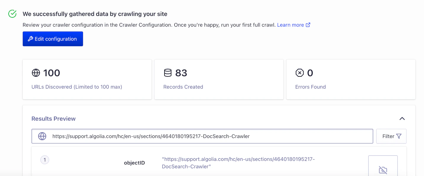Viewport: 424px width, 176px height.
Task: Click the error circle icon beside Errors Found
Action: 300,73
